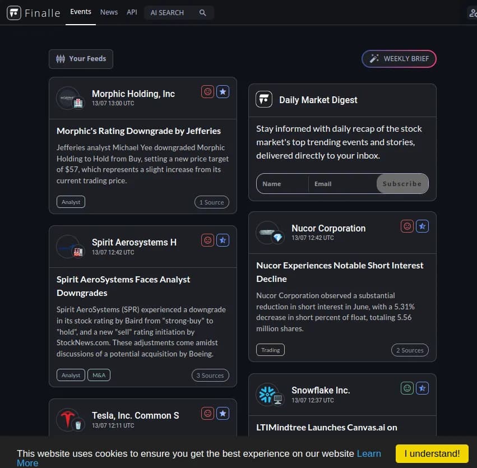Screen dimensions: 477x468
Task: Click the Daily Market Digest logo icon
Action: (264, 99)
